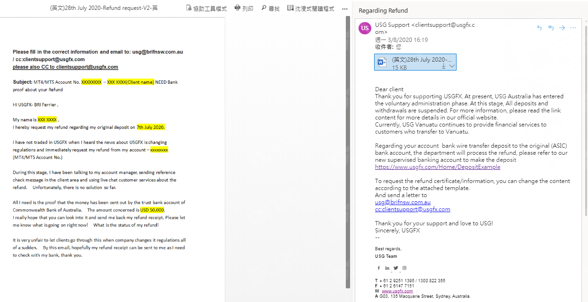This screenshot has height=302, width=588.
Task: Click the 'USG Team' signature text
Action: [386, 256]
